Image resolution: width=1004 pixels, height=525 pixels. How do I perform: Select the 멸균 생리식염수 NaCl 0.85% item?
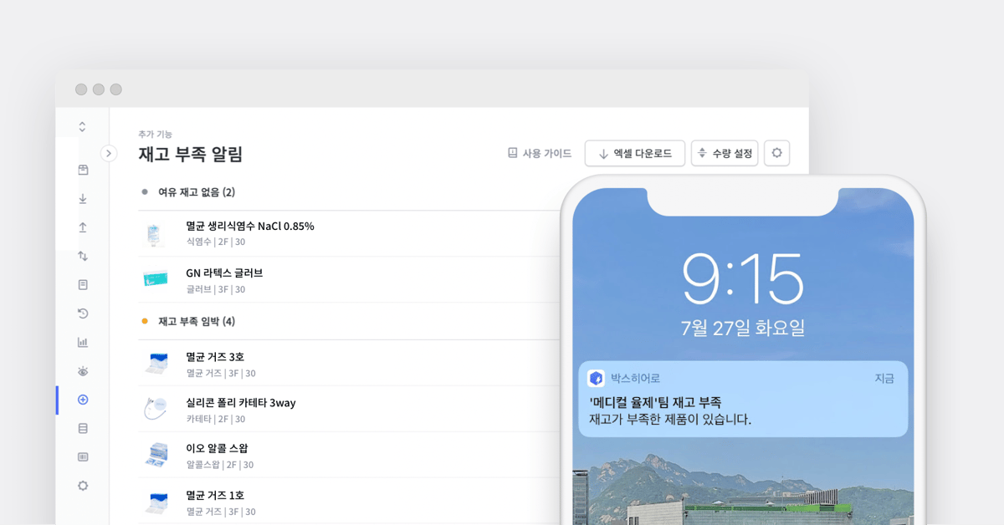tap(250, 227)
